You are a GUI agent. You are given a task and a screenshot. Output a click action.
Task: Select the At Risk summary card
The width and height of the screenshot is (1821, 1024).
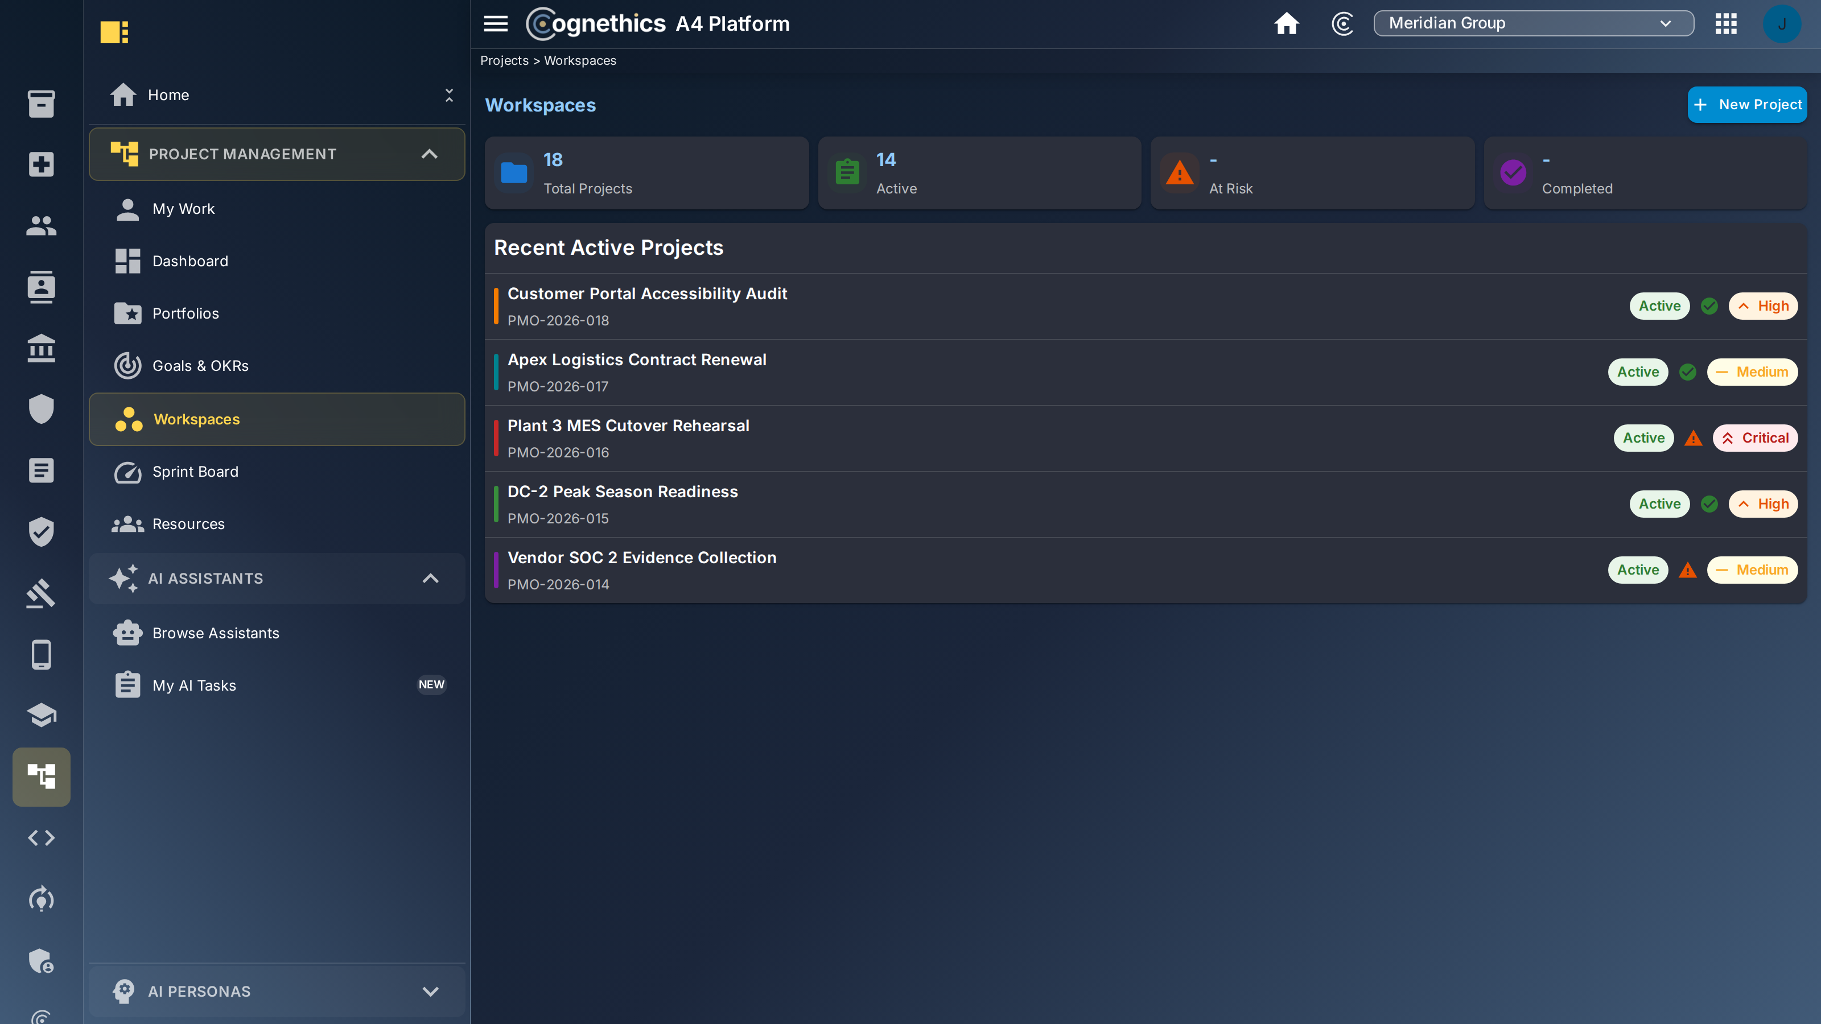[1312, 173]
